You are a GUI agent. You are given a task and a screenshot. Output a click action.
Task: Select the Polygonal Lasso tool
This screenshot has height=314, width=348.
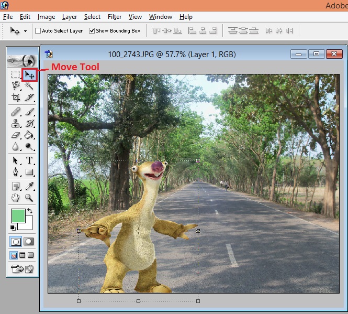(16, 85)
